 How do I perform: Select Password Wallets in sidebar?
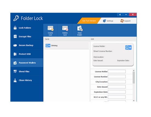(x=27, y=63)
